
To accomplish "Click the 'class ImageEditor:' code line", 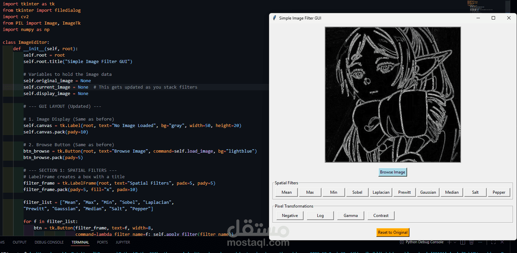I will pyautogui.click(x=26, y=42).
